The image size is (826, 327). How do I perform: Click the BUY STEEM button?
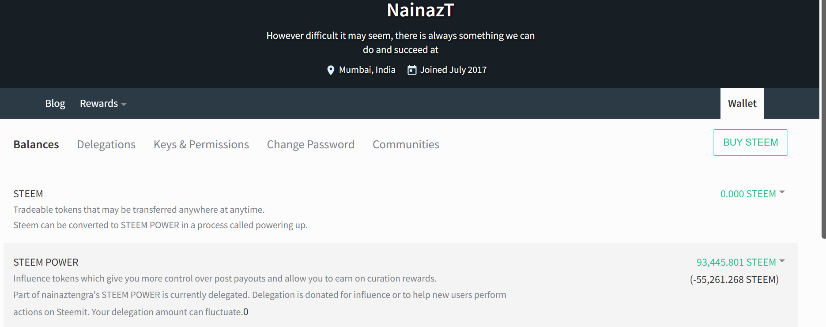click(x=751, y=143)
